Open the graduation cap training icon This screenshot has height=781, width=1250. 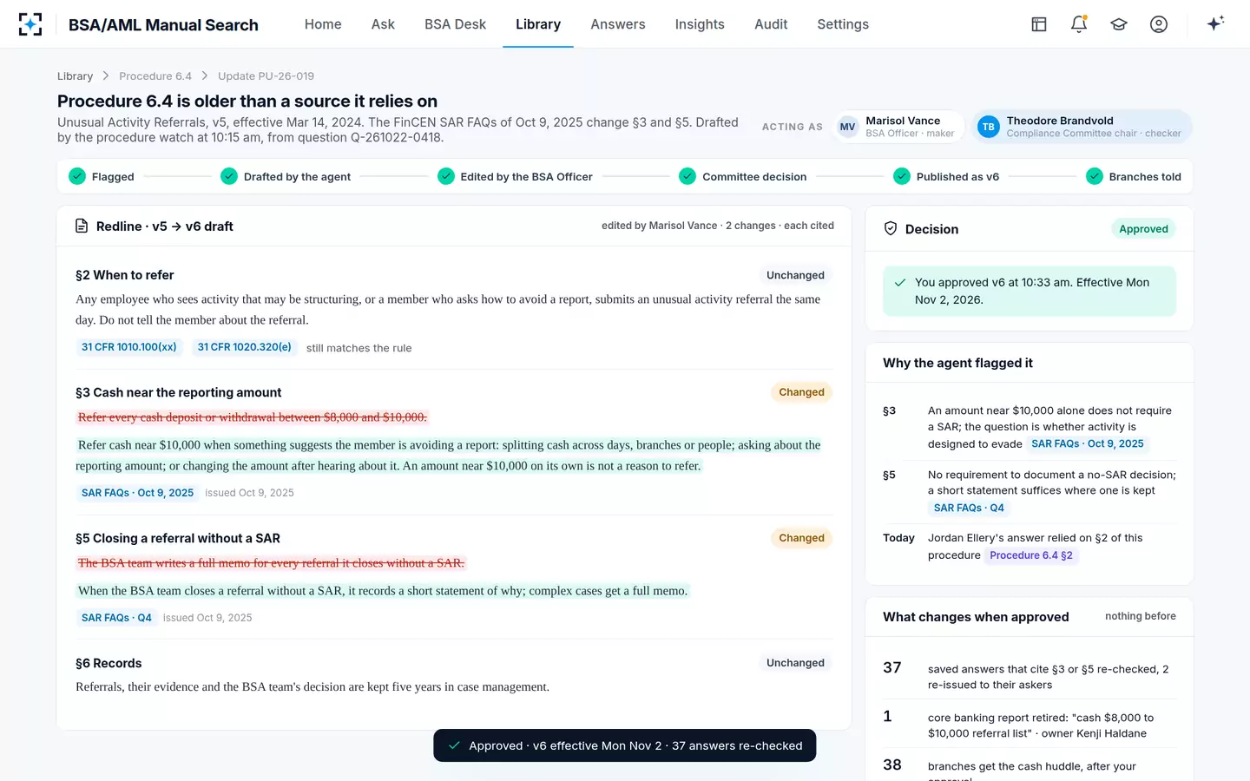pos(1119,24)
